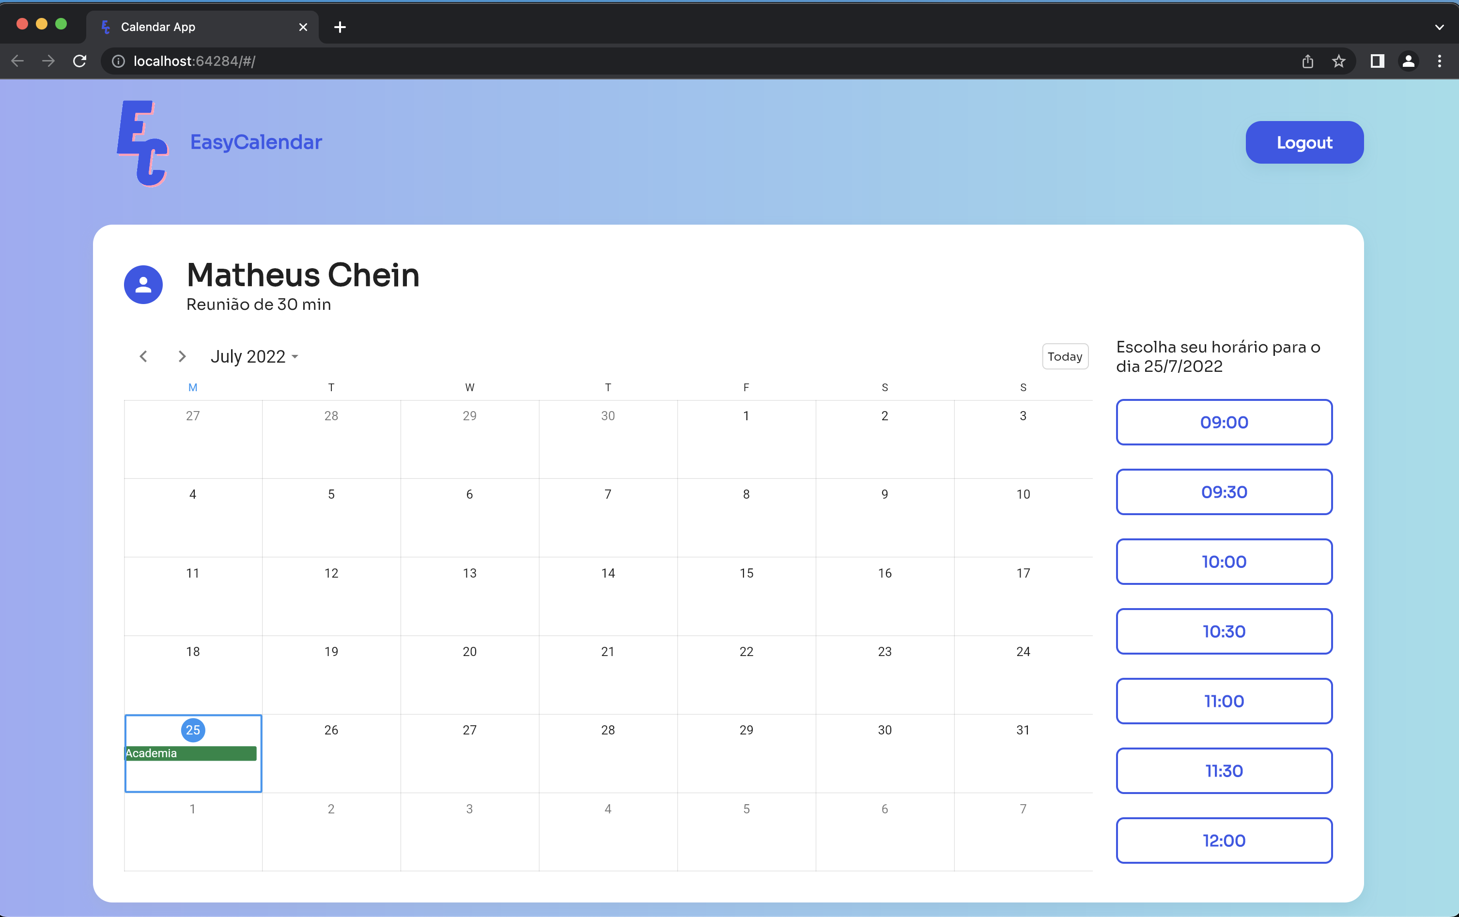1459x917 pixels.
Task: Select July 21 in the calendar
Action: point(608,675)
